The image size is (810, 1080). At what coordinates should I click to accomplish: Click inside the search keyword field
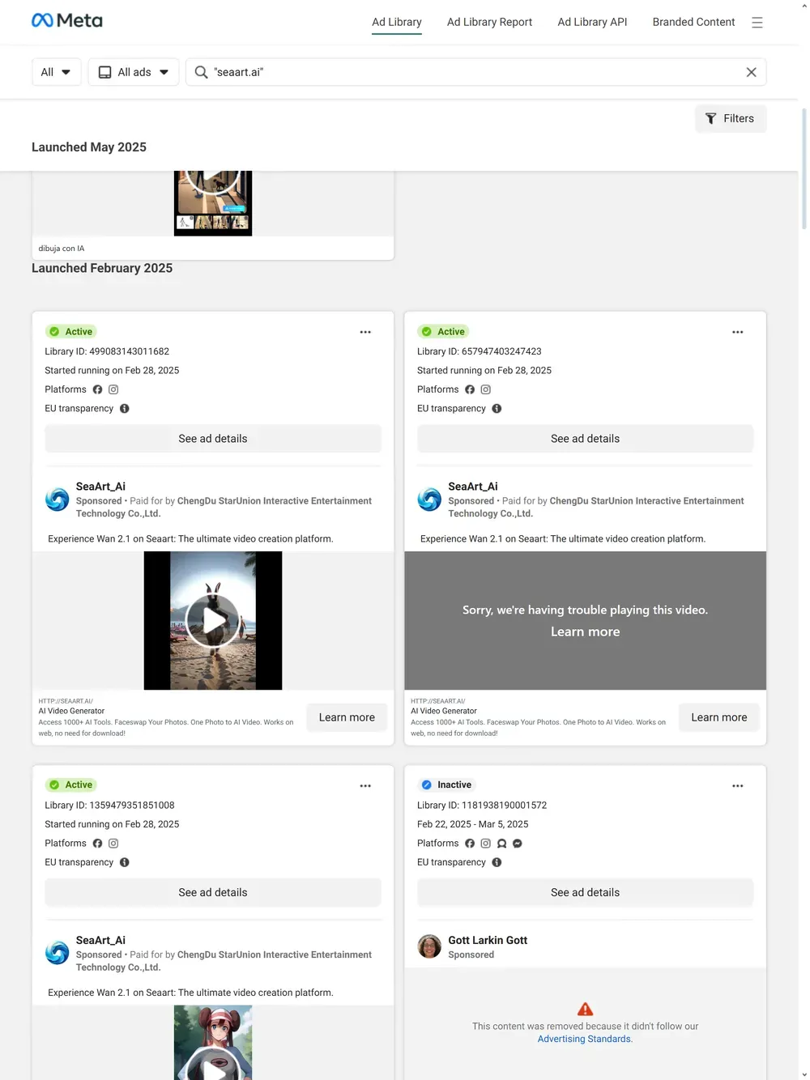click(475, 72)
